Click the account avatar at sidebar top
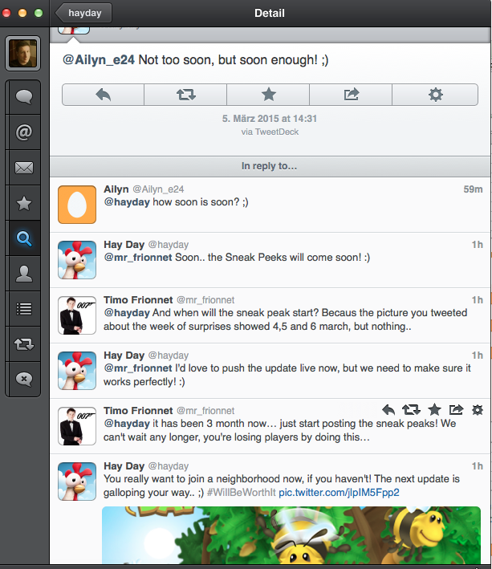This screenshot has width=492, height=569. [x=24, y=54]
